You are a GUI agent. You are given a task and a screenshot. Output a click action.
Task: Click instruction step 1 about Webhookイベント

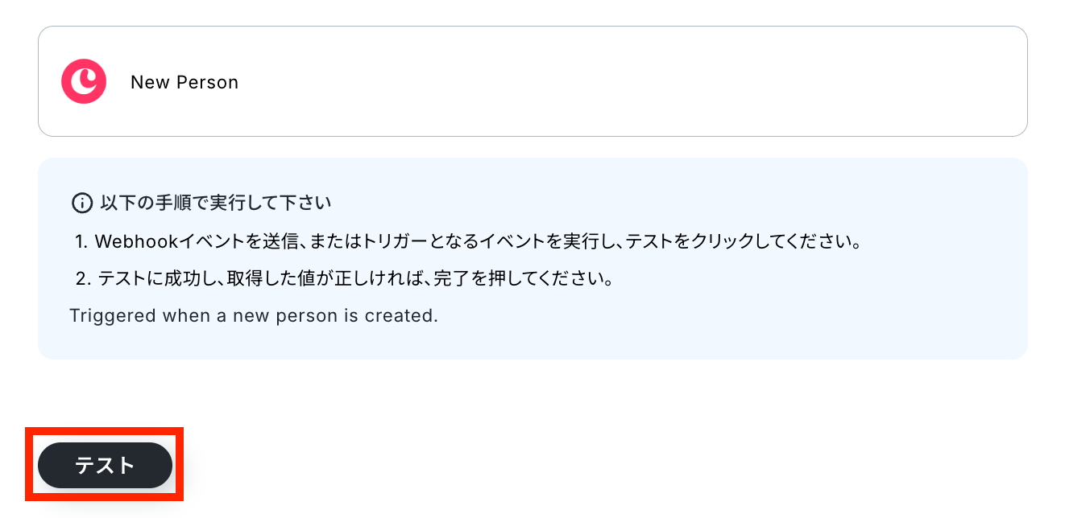468,241
